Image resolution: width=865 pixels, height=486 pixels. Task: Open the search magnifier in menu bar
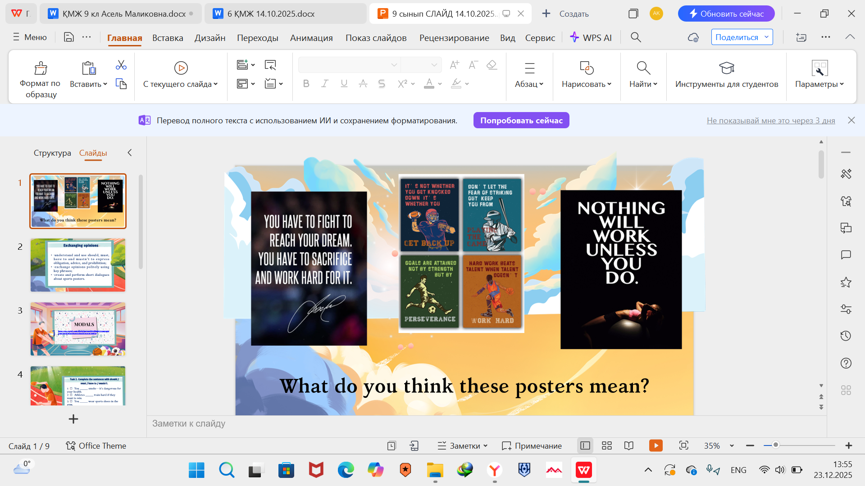(x=636, y=37)
